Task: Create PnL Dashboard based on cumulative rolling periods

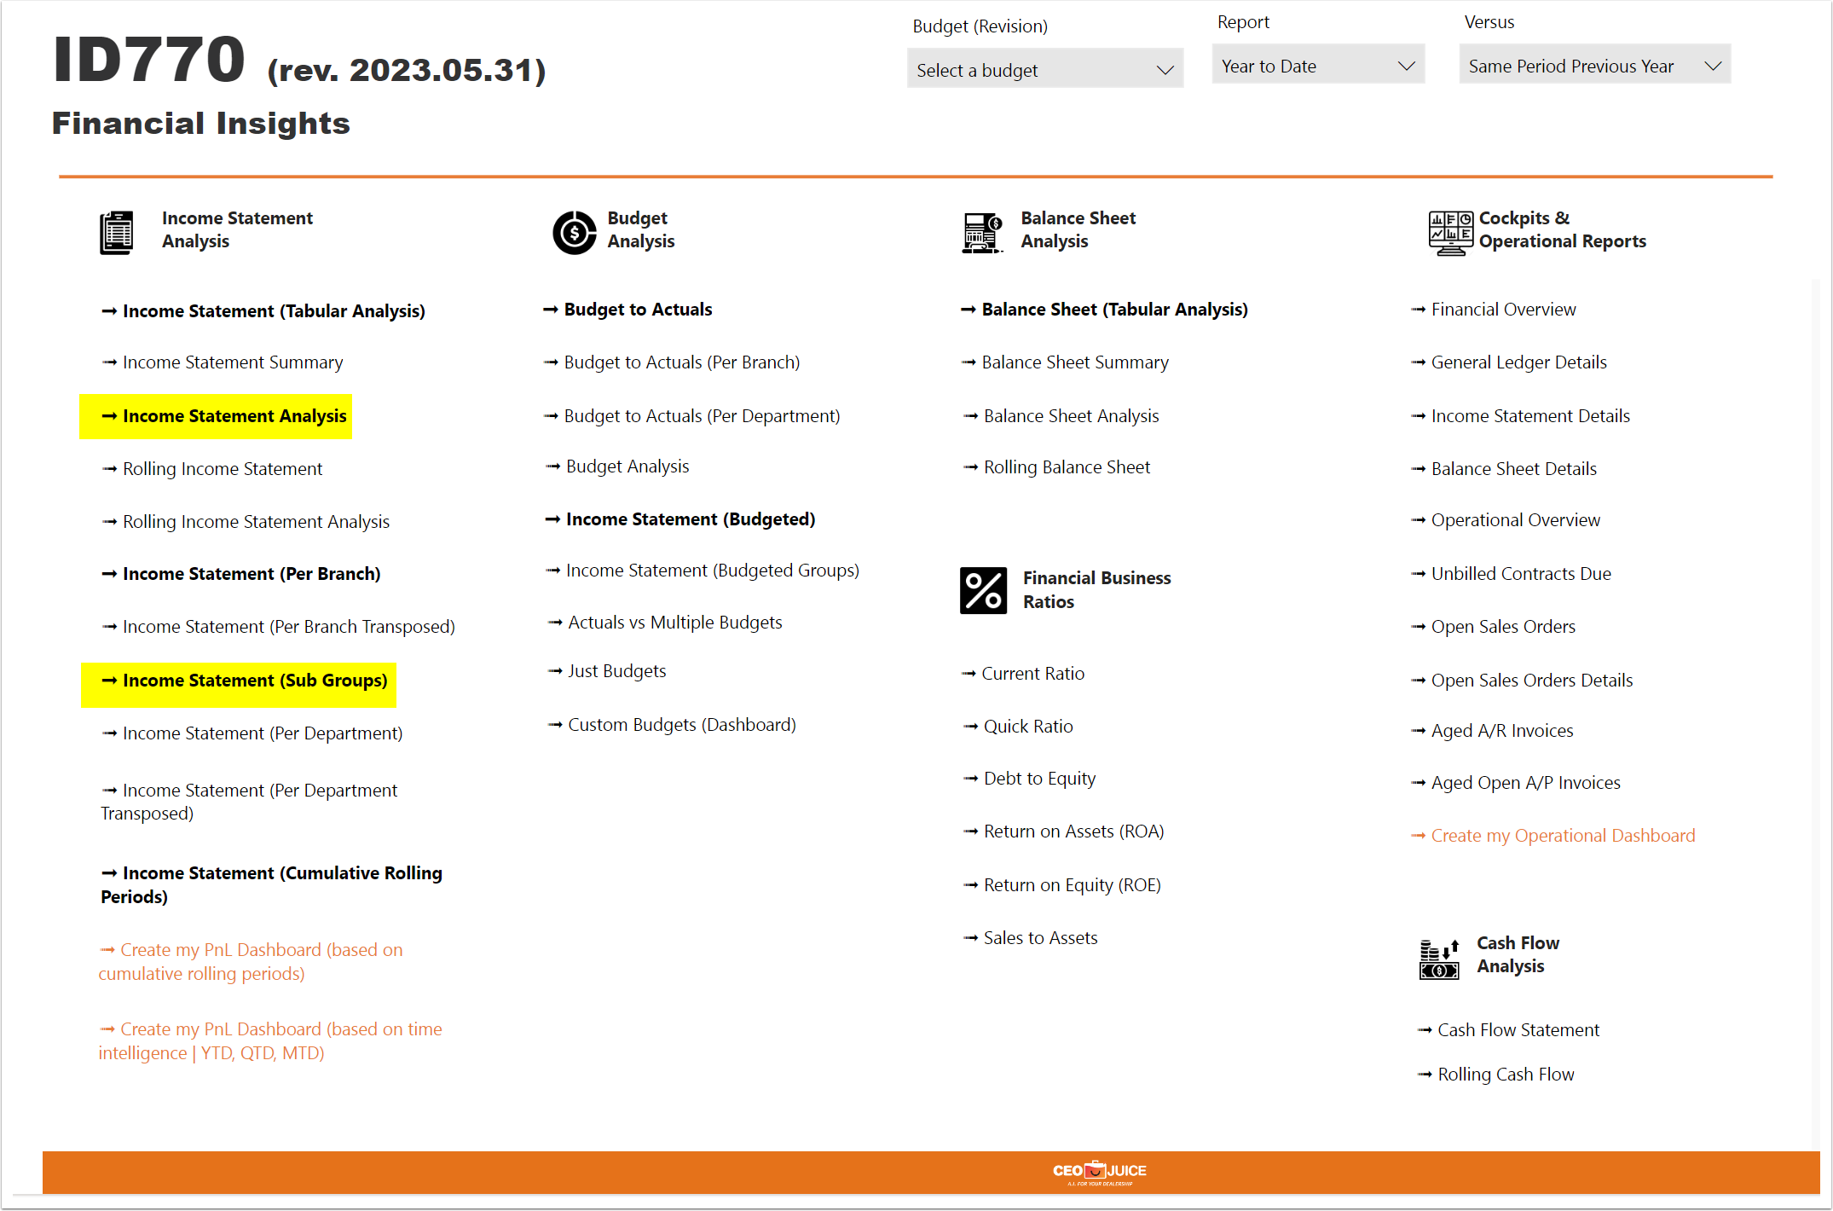Action: click(x=251, y=962)
